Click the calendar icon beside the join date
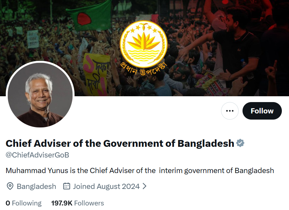Screen dimensions: 289x210 click(67, 186)
